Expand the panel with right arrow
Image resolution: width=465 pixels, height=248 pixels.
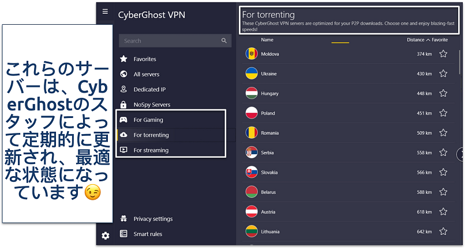click(461, 154)
